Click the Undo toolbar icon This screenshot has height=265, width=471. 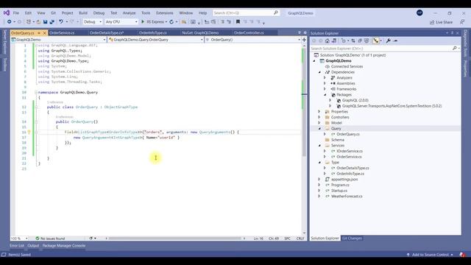[x=61, y=22]
